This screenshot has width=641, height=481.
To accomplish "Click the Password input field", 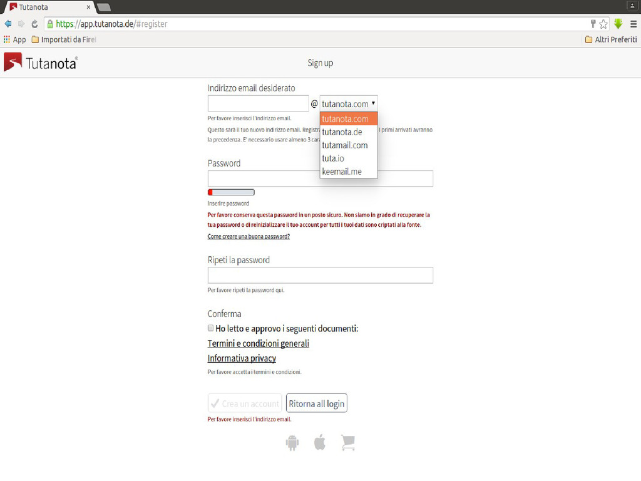I will pos(320,178).
